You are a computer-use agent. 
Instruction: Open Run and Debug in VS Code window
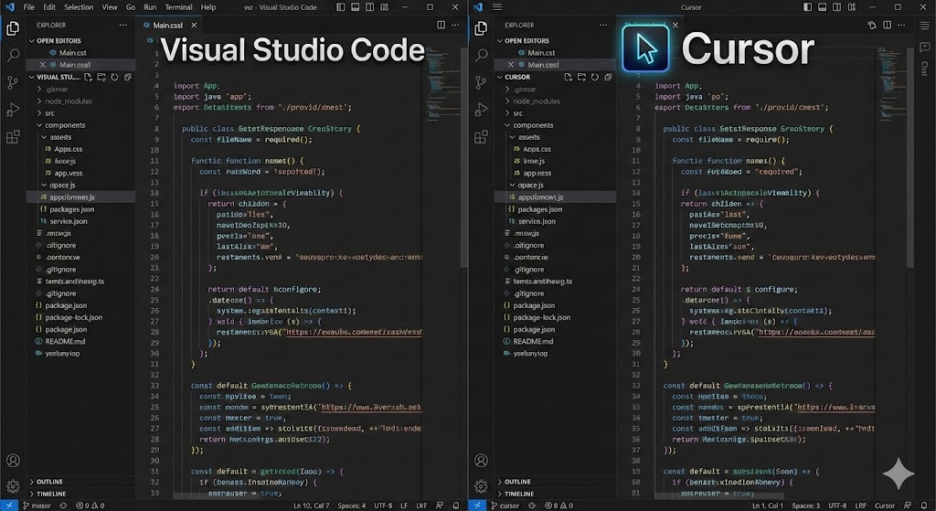[x=13, y=110]
